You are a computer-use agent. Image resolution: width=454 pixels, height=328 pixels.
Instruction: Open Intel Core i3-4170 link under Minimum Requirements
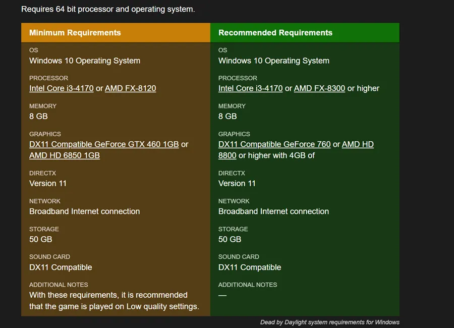point(61,88)
